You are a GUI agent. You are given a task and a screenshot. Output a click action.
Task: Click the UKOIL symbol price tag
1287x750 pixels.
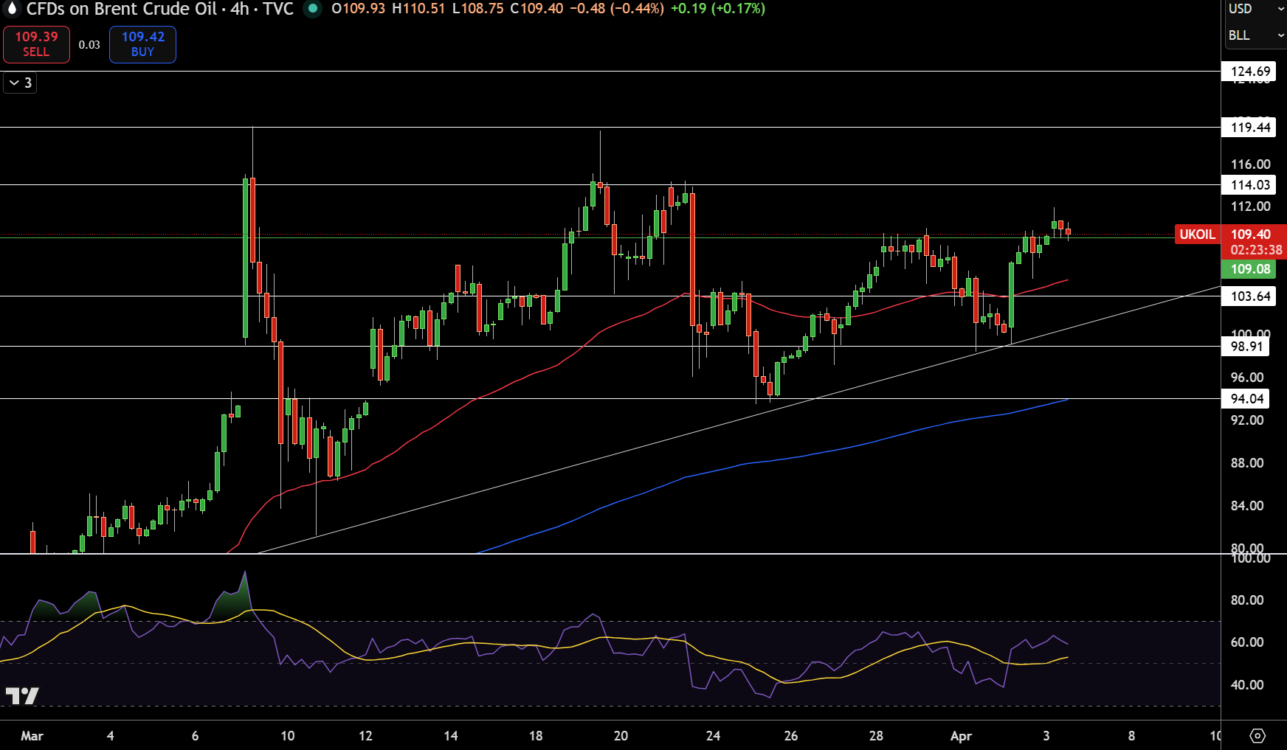1197,235
